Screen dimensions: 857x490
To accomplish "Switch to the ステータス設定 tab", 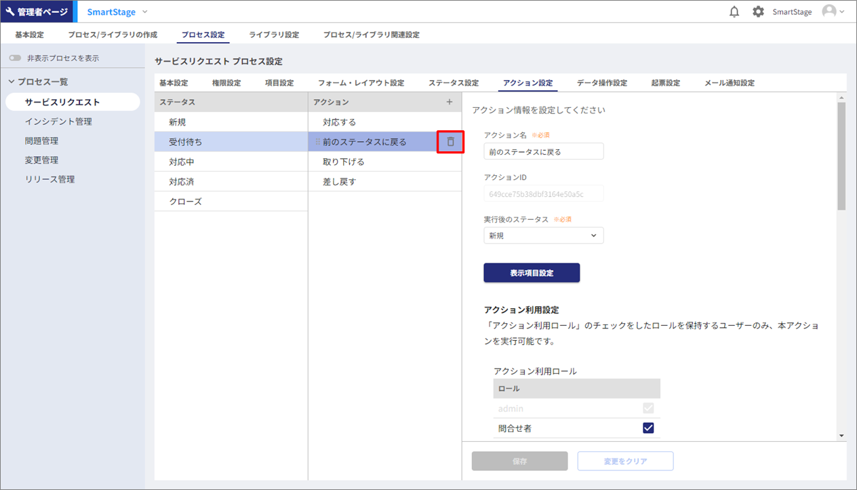I will coord(453,83).
